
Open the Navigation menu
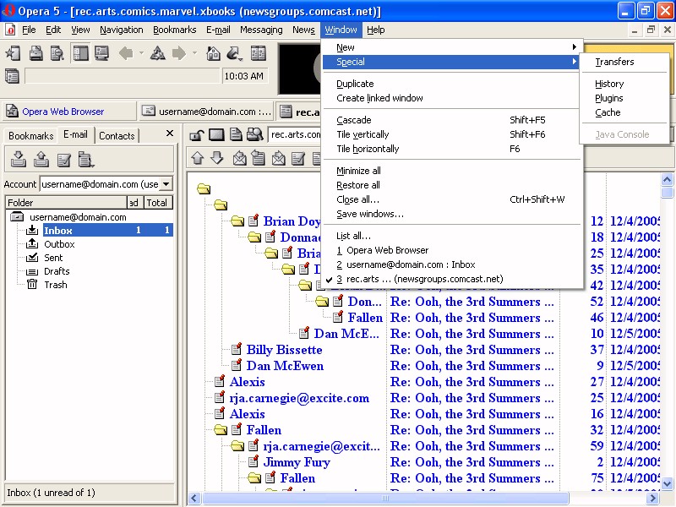[122, 30]
